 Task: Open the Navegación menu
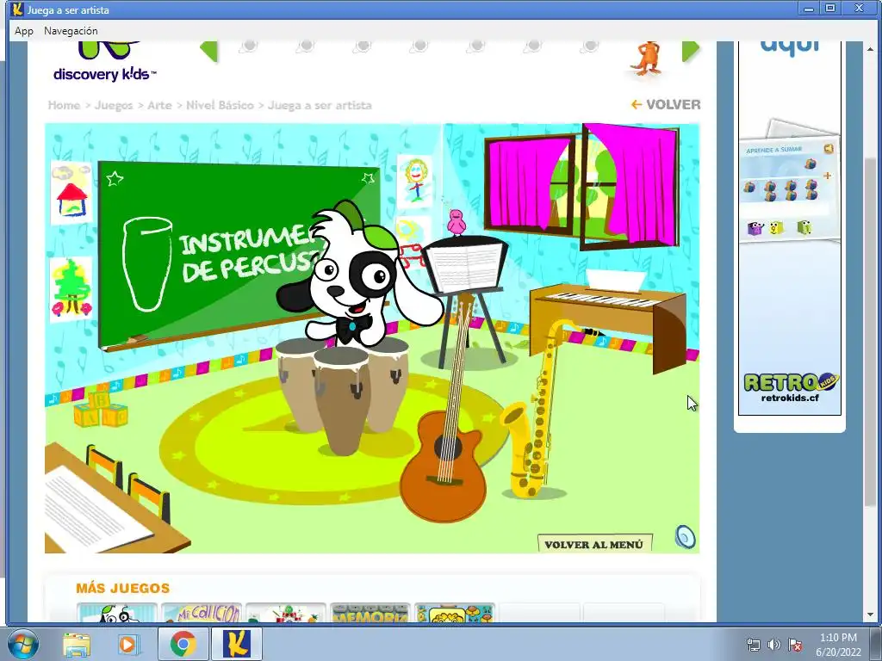click(x=71, y=31)
